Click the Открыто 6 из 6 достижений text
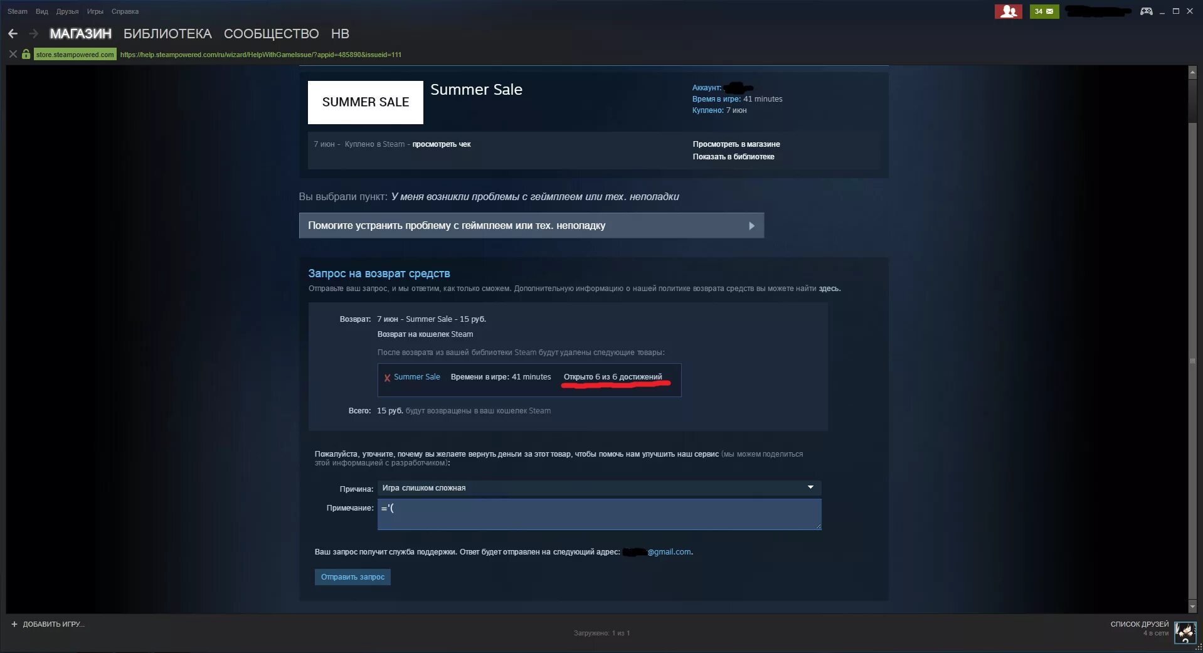 point(612,377)
